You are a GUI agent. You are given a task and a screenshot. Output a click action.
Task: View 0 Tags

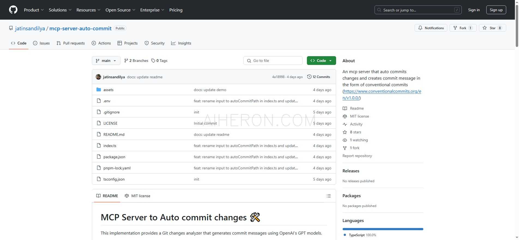coord(159,61)
